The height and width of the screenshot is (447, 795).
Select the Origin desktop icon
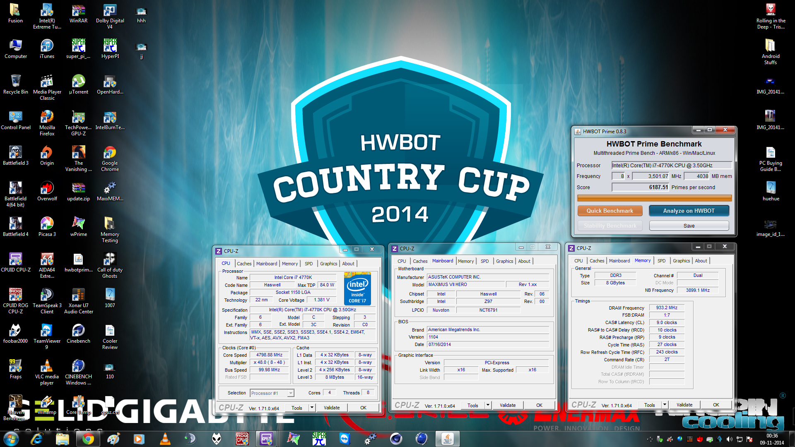[47, 156]
